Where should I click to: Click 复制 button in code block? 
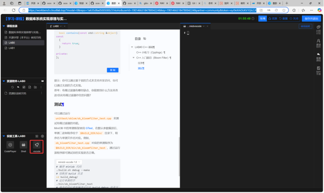(112, 70)
